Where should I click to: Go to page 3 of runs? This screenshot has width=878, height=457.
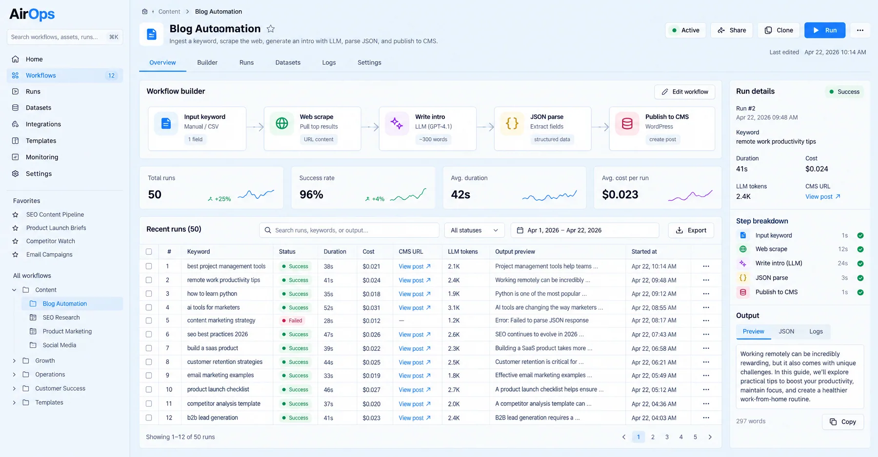click(x=667, y=437)
